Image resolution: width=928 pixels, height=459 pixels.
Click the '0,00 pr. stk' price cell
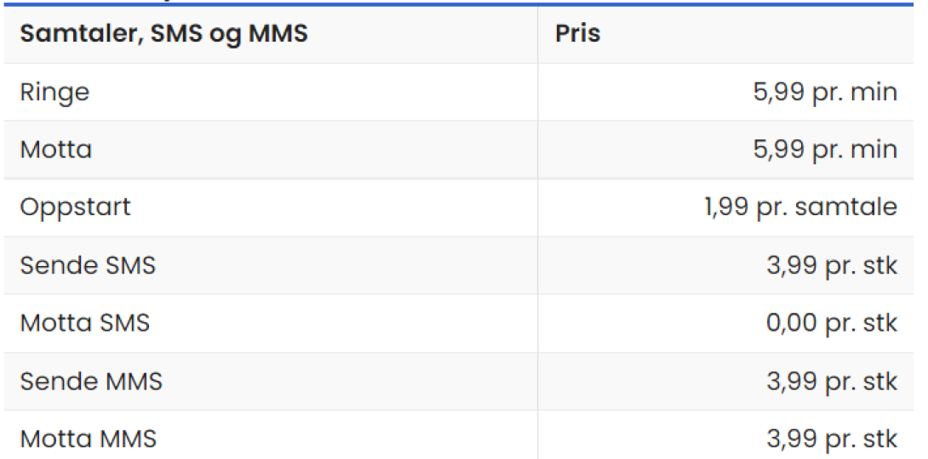tap(832, 323)
